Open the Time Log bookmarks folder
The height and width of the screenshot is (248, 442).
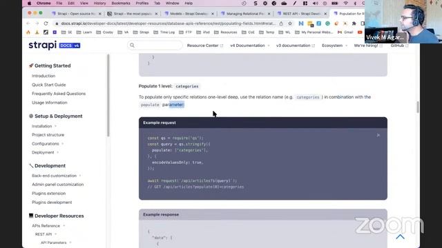point(164,32)
